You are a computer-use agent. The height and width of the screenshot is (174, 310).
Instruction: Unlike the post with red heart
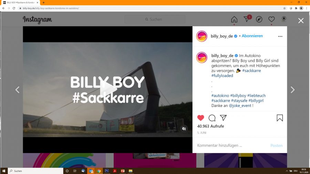tap(200, 118)
